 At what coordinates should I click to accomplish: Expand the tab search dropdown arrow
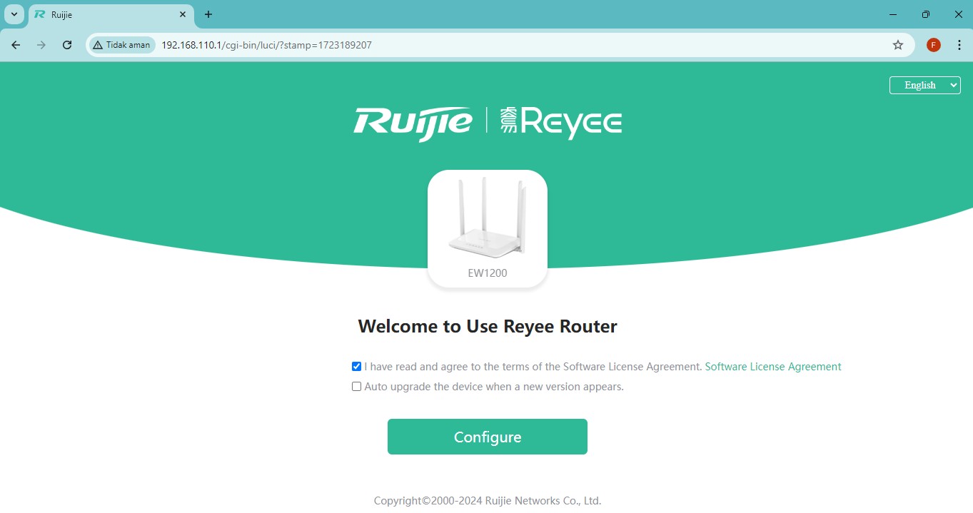pos(14,14)
